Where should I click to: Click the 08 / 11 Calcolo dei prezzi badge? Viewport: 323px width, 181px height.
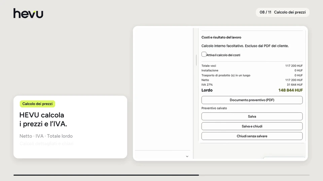point(283,12)
